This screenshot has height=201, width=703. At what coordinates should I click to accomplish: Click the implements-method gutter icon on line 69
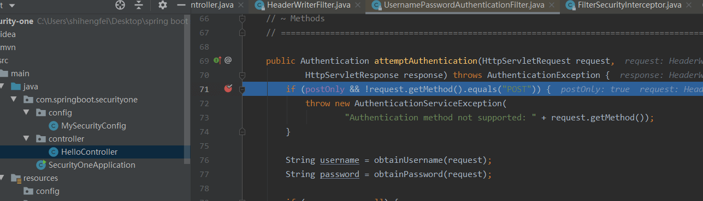click(217, 60)
